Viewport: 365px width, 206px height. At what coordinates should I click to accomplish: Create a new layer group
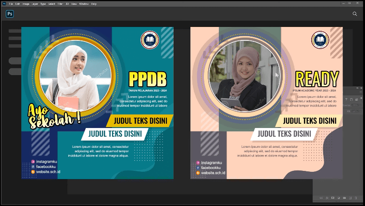pos(344,198)
